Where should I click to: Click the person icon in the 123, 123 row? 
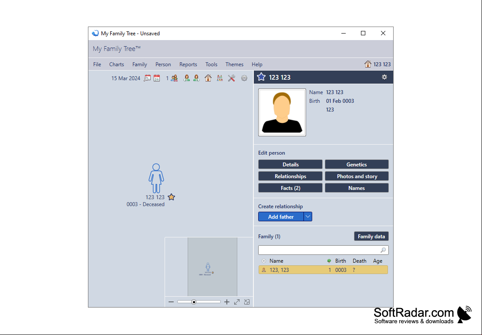click(264, 270)
